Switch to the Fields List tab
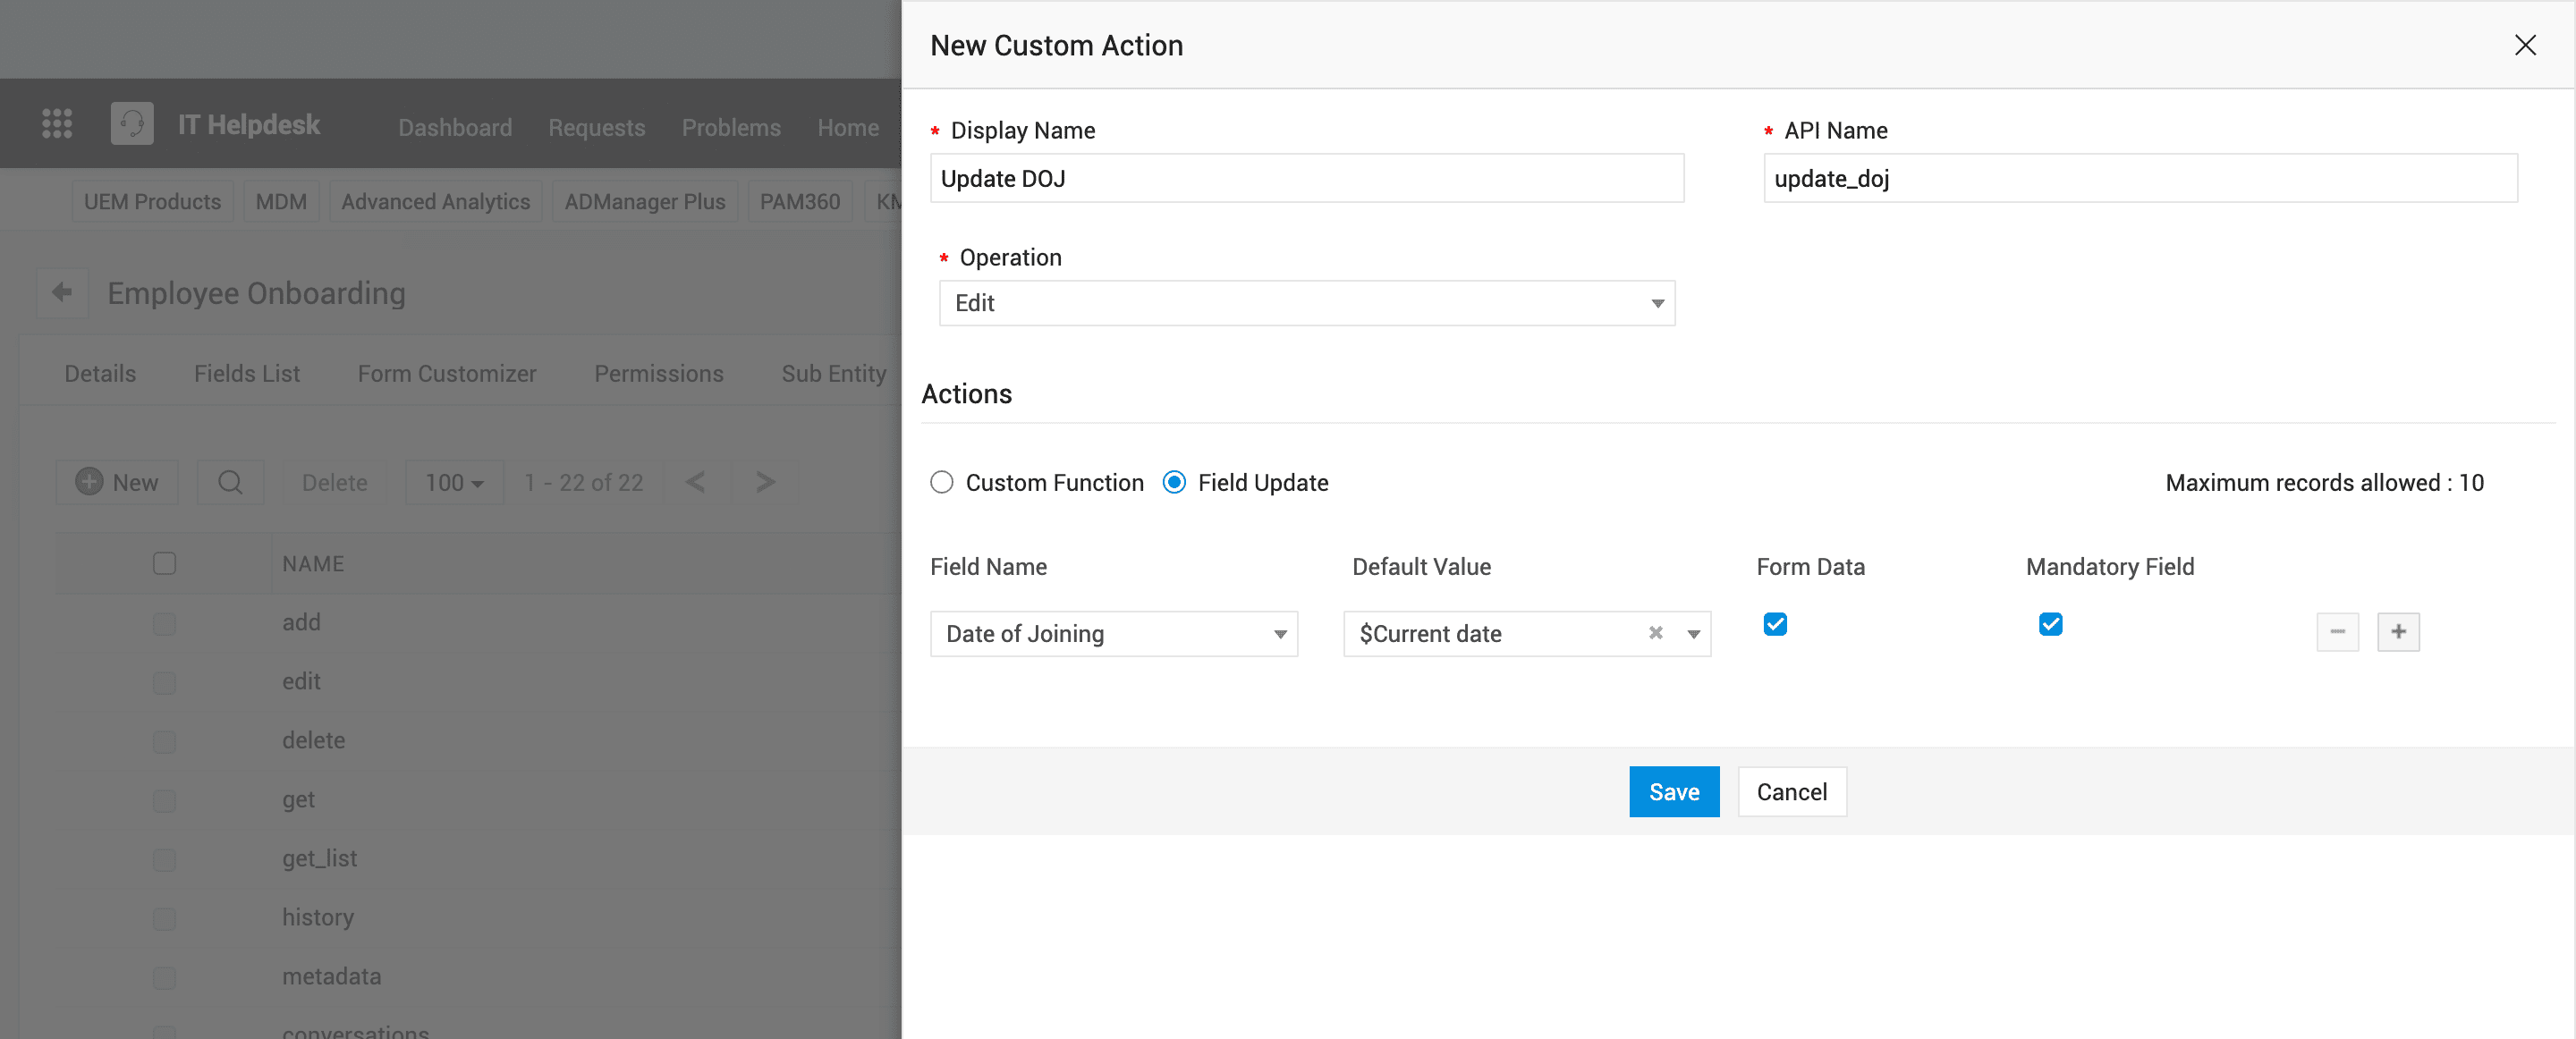Image resolution: width=2576 pixels, height=1039 pixels. click(x=246, y=373)
